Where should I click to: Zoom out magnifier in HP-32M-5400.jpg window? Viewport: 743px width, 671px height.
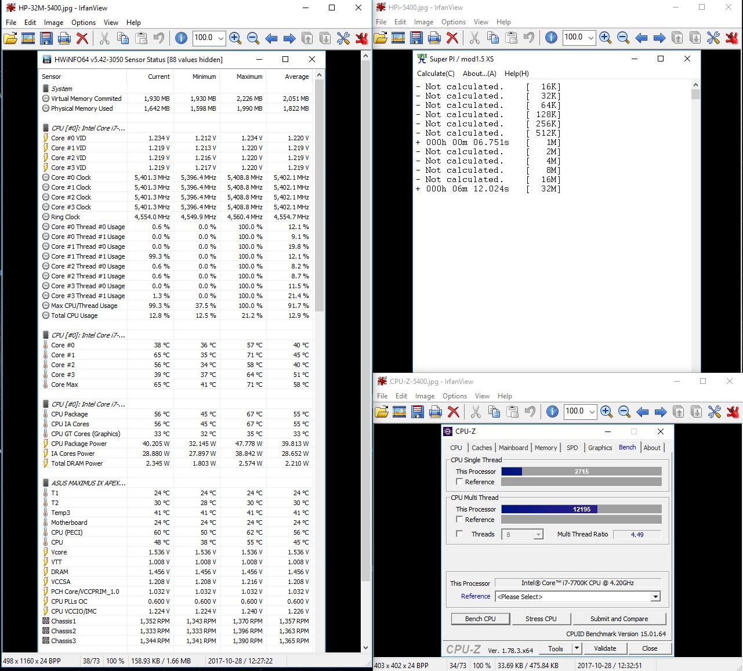coord(253,38)
